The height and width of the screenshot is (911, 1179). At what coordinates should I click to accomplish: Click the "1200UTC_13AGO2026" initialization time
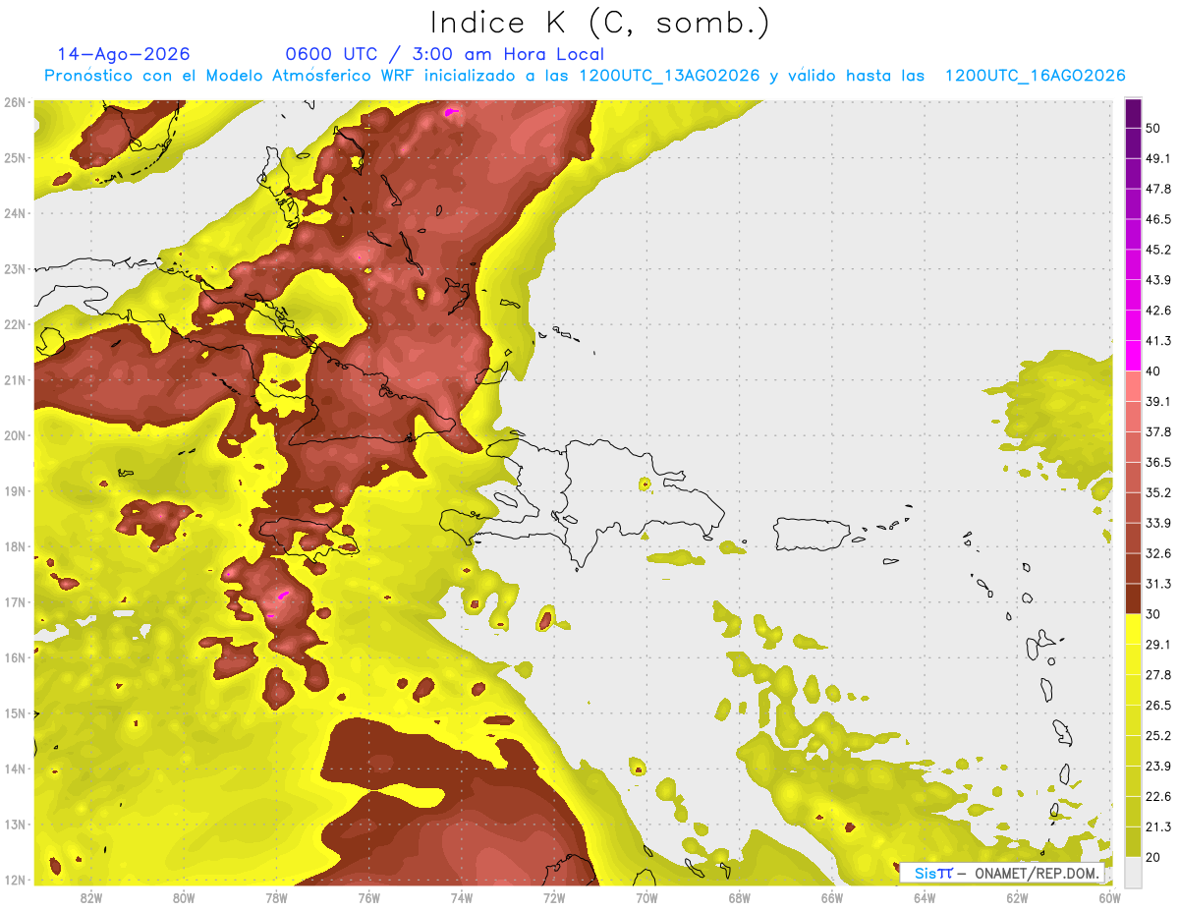(670, 76)
